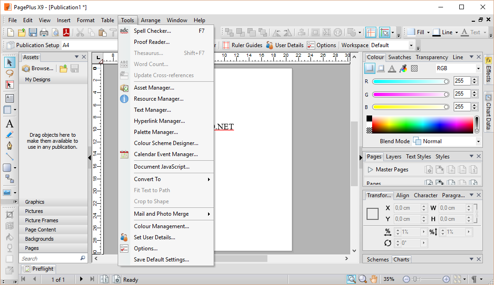Click the Ruler Guides button
The width and height of the screenshot is (494, 285).
click(x=242, y=46)
